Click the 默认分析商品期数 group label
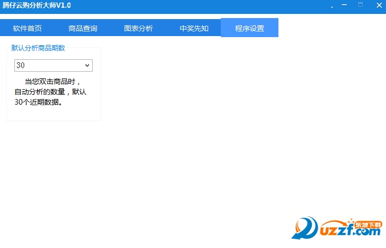386x248 pixels. [x=38, y=48]
